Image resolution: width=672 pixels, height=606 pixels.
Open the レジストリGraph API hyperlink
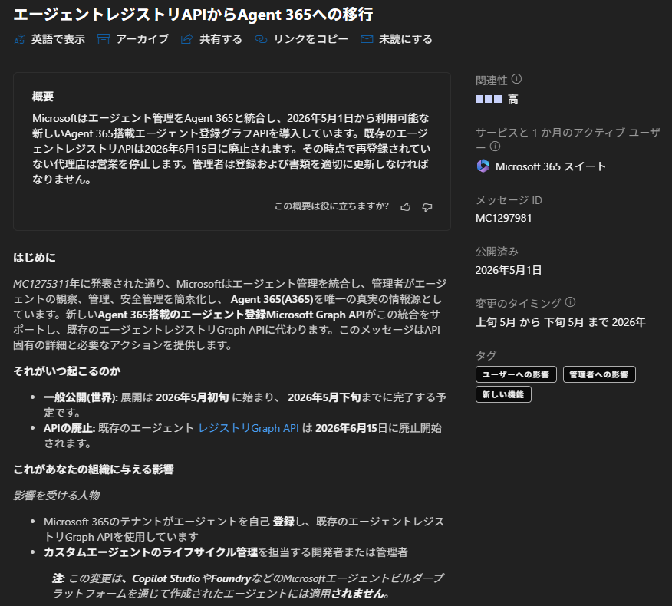(x=248, y=428)
